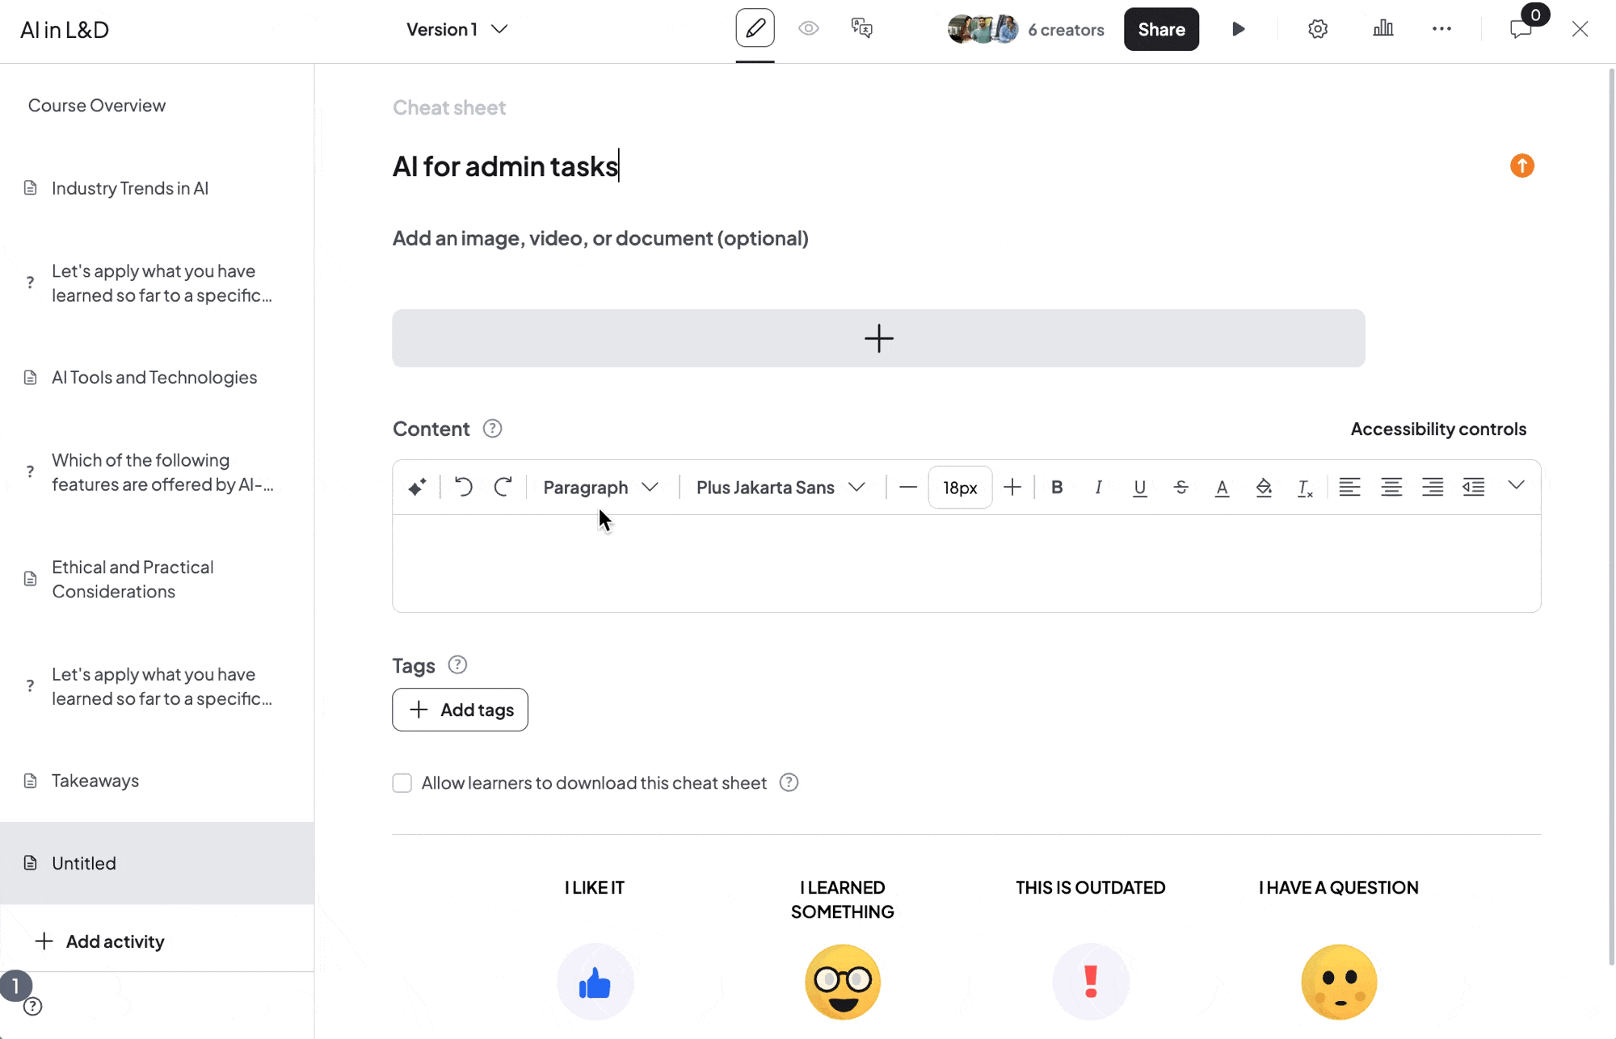Click the I HAVE A QUESTION emoji

pyautogui.click(x=1338, y=982)
